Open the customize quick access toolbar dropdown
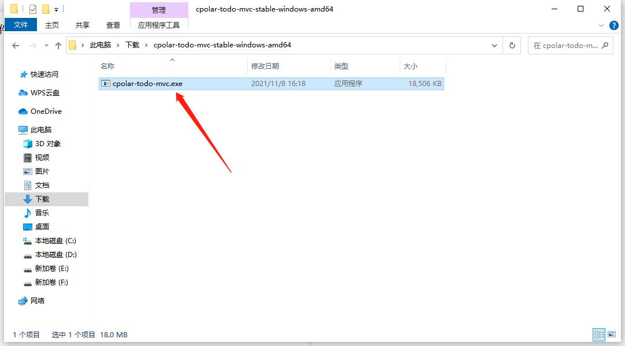 point(56,9)
